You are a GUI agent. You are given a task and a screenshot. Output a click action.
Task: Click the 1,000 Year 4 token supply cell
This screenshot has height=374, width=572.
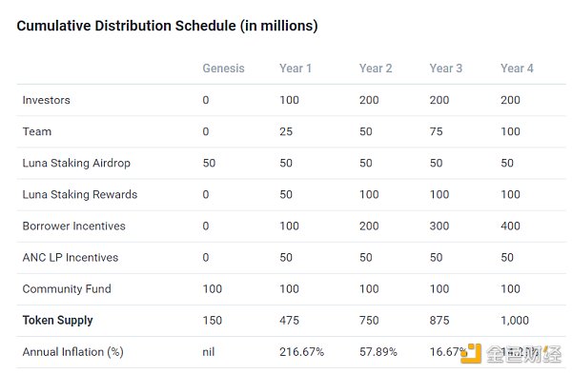point(515,321)
